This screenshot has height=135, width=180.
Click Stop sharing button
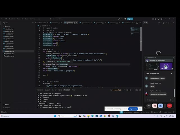coord(133,109)
